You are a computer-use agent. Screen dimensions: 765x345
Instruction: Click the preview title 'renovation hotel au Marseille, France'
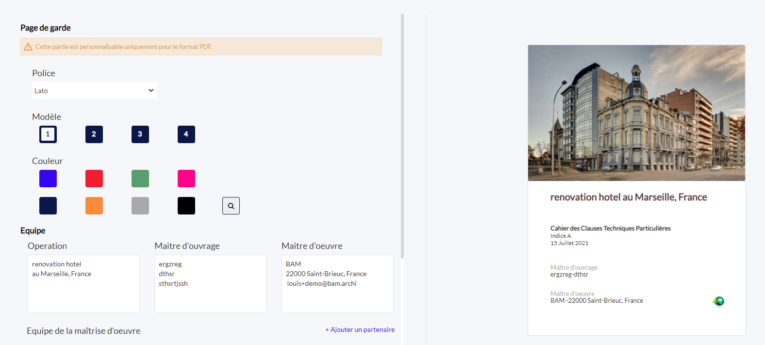point(629,197)
